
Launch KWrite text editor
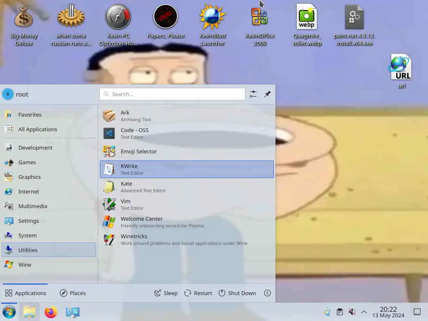(187, 169)
